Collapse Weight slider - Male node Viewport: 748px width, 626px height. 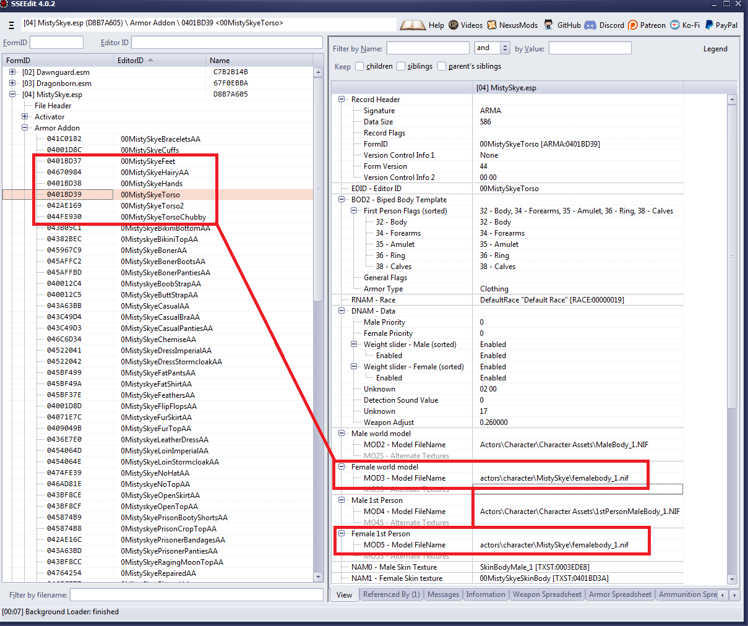point(354,345)
